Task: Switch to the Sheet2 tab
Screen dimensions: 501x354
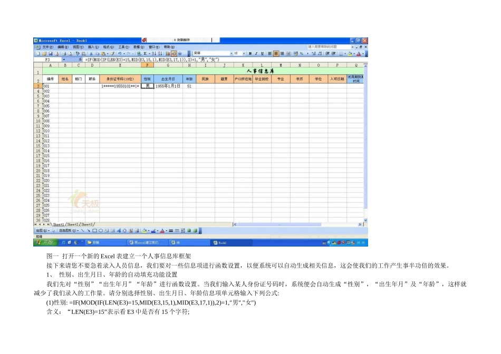Action: (73, 224)
